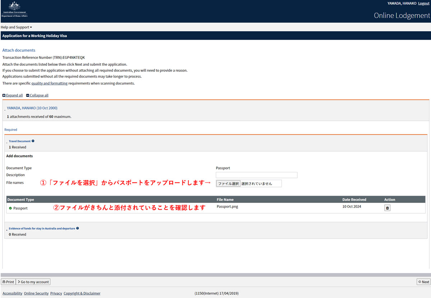Click into the Description text field

tap(256, 175)
